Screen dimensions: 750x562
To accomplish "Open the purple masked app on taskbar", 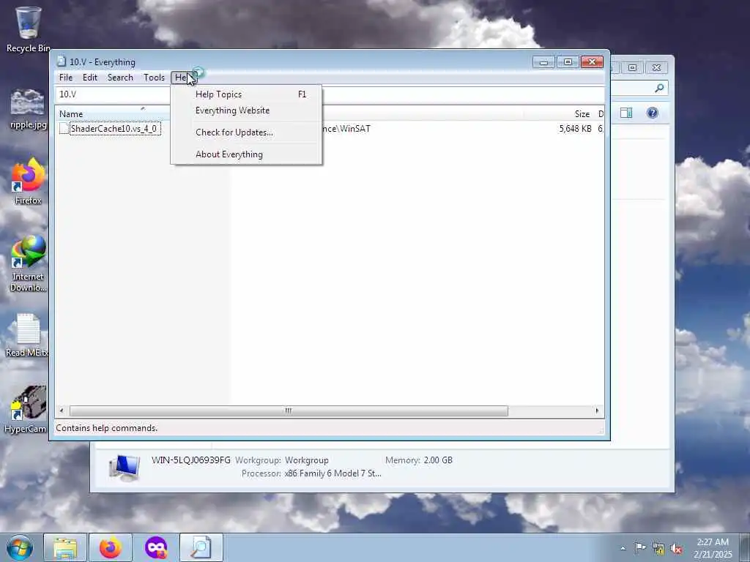I will click(156, 547).
